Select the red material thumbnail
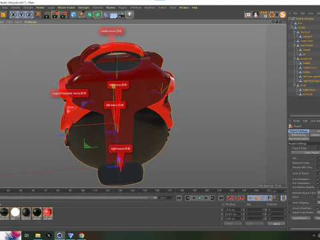 click(48, 212)
